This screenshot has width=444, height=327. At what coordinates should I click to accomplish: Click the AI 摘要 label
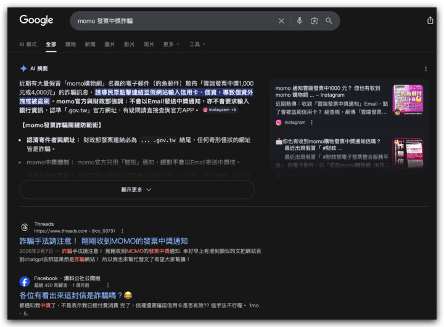point(39,68)
